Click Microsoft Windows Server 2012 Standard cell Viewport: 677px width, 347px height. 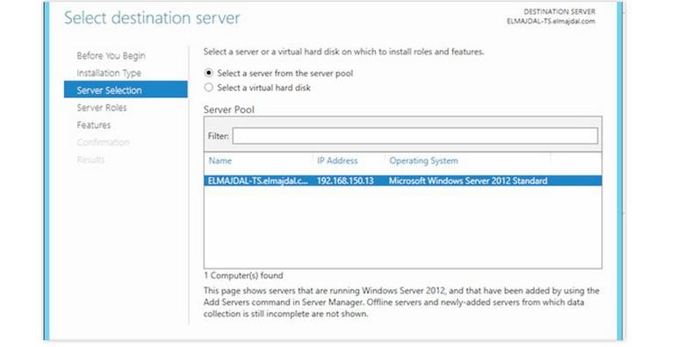(x=468, y=181)
